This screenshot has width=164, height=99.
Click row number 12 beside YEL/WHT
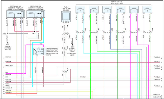pos(4,91)
